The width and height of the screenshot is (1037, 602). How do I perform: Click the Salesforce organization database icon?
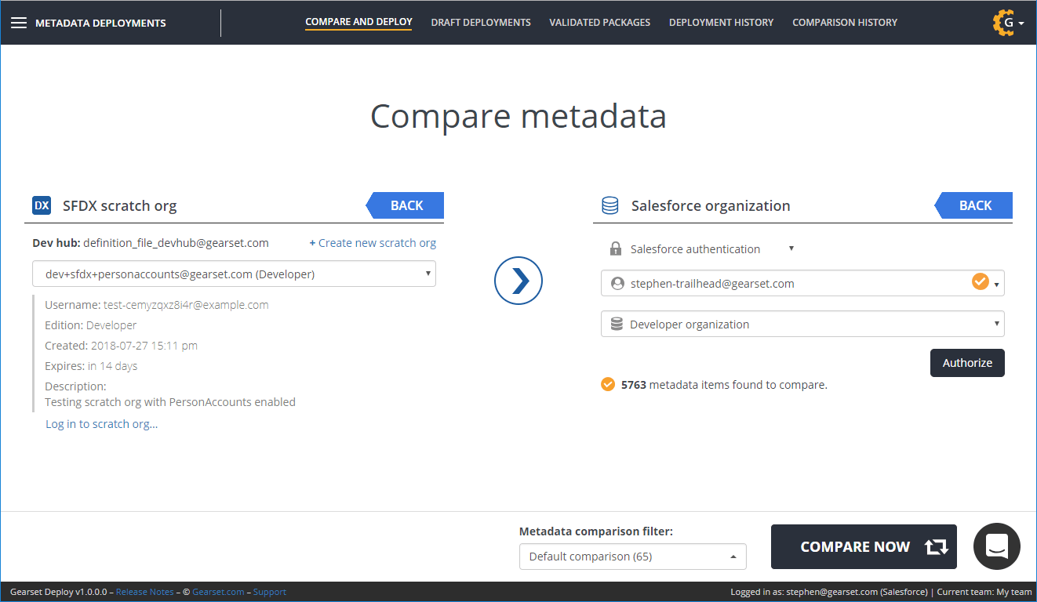[x=609, y=205]
